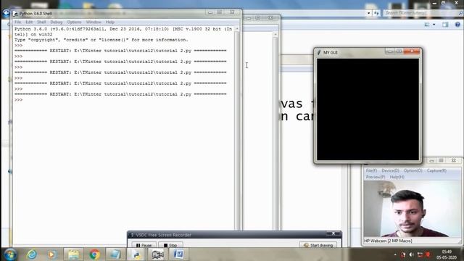Click the webcam video preview
Viewport: 464px width, 261px height.
[x=412, y=209]
